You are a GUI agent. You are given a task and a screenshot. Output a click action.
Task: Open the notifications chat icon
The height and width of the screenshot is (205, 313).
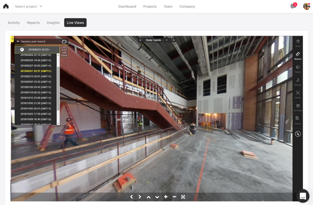(293, 6)
